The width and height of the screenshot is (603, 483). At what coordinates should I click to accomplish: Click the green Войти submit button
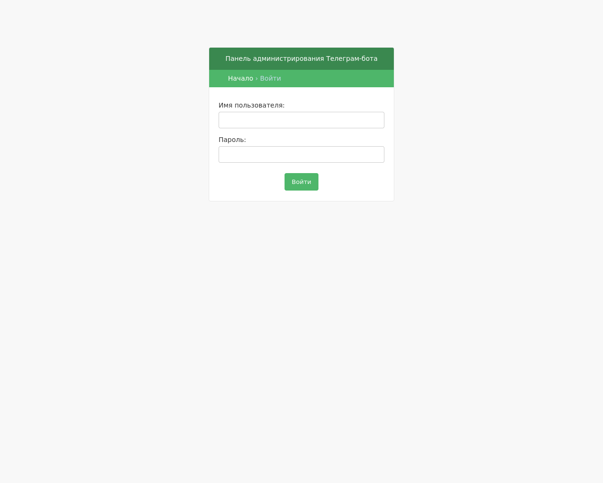coord(301,182)
